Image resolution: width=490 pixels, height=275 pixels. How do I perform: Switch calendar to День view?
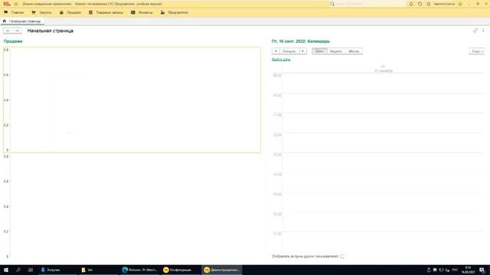pyautogui.click(x=319, y=51)
